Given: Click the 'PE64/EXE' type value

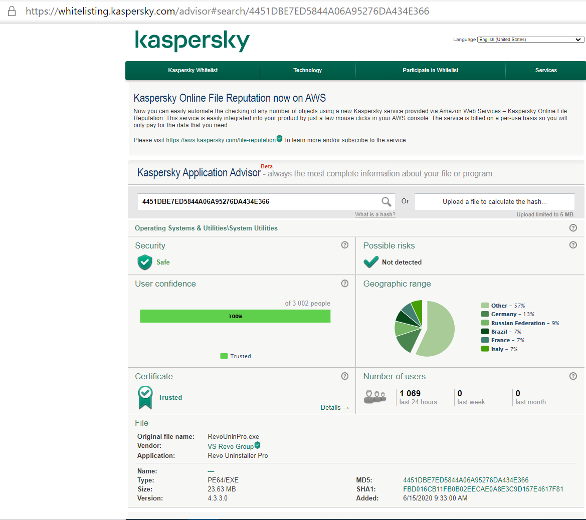Looking at the screenshot, I should [x=223, y=480].
